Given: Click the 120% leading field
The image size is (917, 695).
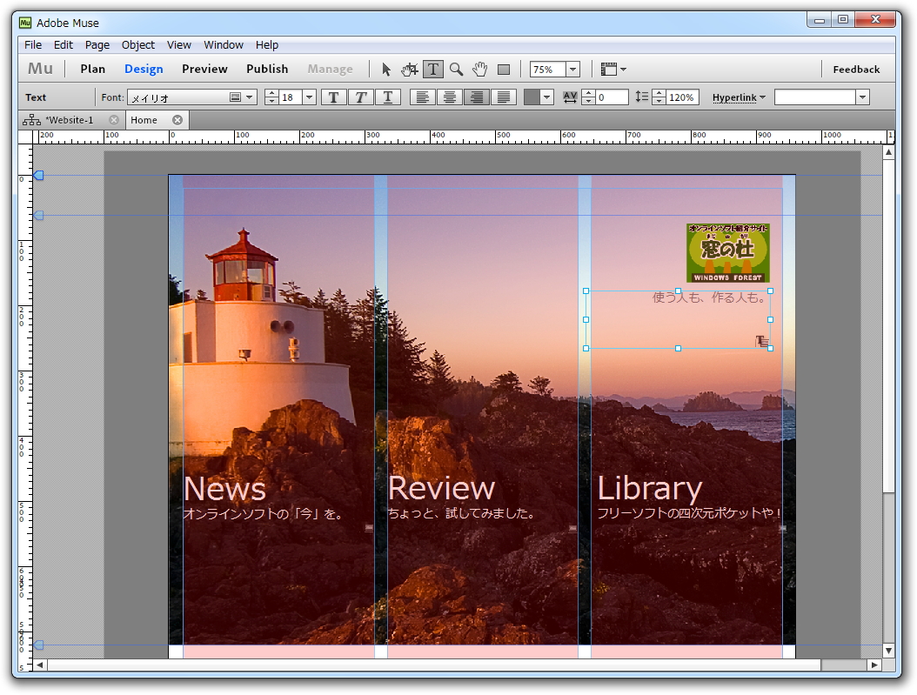Looking at the screenshot, I should point(682,97).
